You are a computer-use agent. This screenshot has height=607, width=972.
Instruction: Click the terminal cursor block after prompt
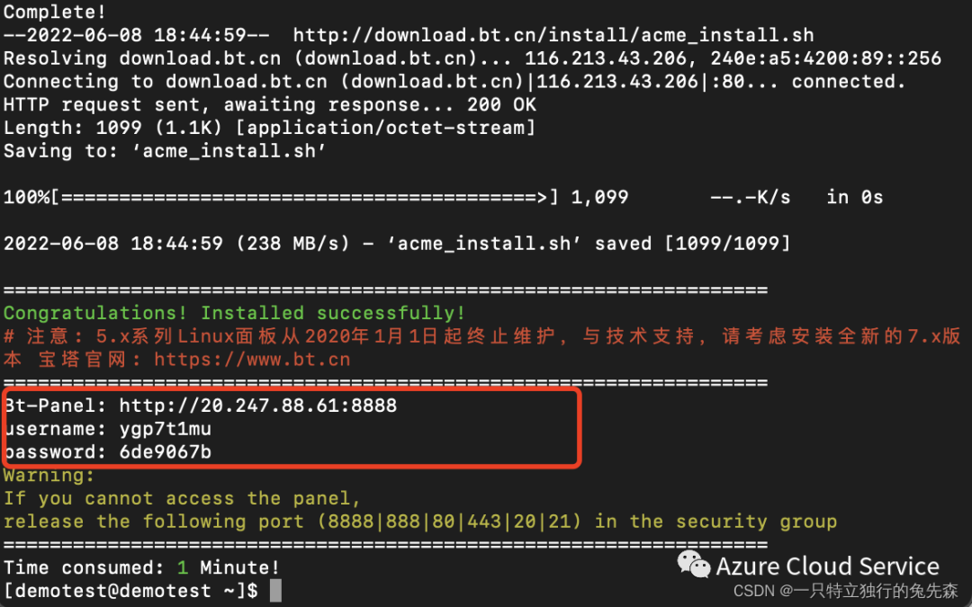(x=276, y=590)
